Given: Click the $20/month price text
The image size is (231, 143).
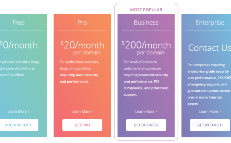Looking at the screenshot, I should coord(82,45).
